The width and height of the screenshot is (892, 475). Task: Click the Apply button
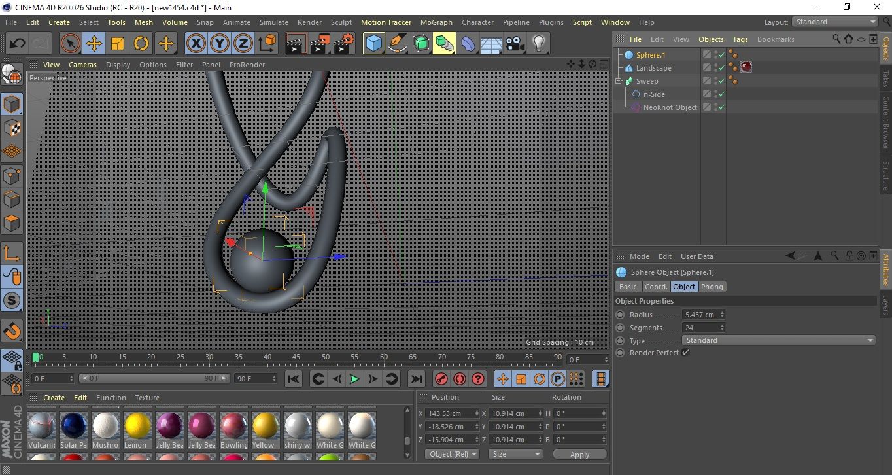579,454
